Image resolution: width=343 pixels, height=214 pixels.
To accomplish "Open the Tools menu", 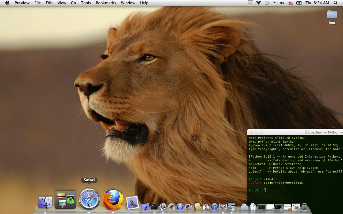I will (86, 3).
